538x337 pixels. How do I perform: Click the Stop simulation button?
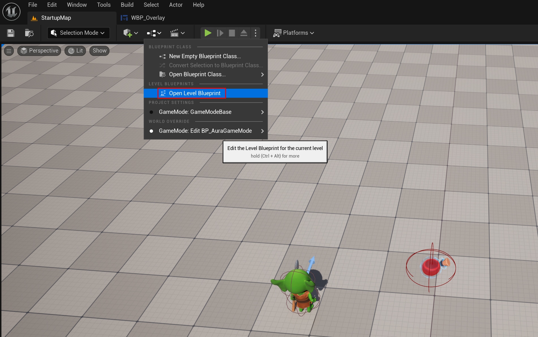(232, 33)
